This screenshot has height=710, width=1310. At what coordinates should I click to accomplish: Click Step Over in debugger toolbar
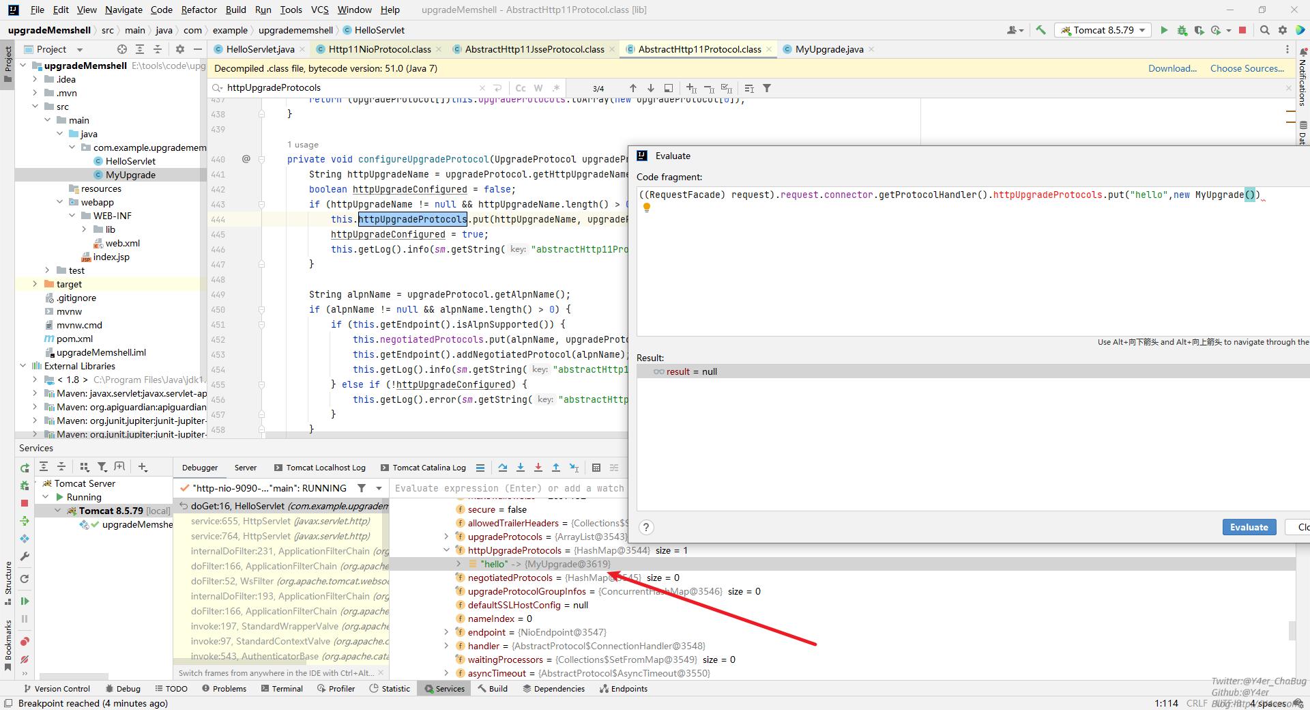coord(503,468)
